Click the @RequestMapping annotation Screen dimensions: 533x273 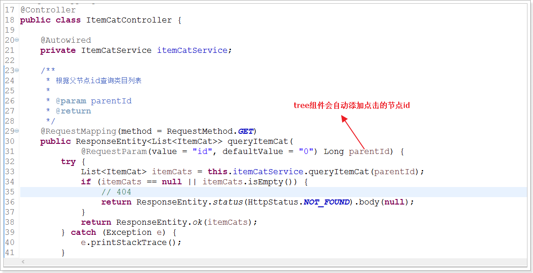[79, 131]
